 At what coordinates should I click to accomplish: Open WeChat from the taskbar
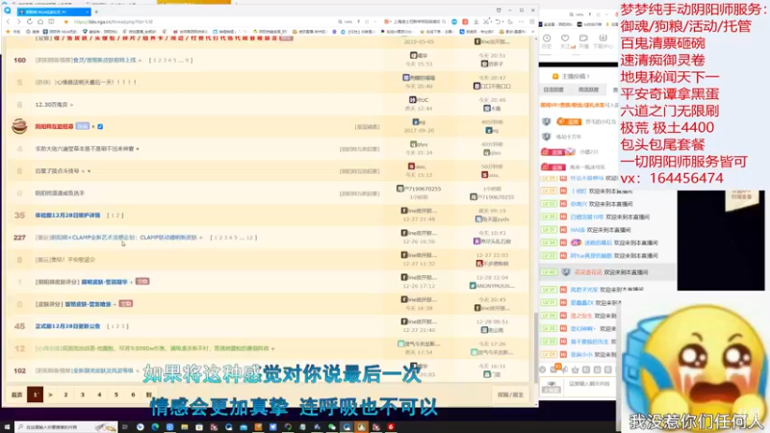(x=332, y=427)
